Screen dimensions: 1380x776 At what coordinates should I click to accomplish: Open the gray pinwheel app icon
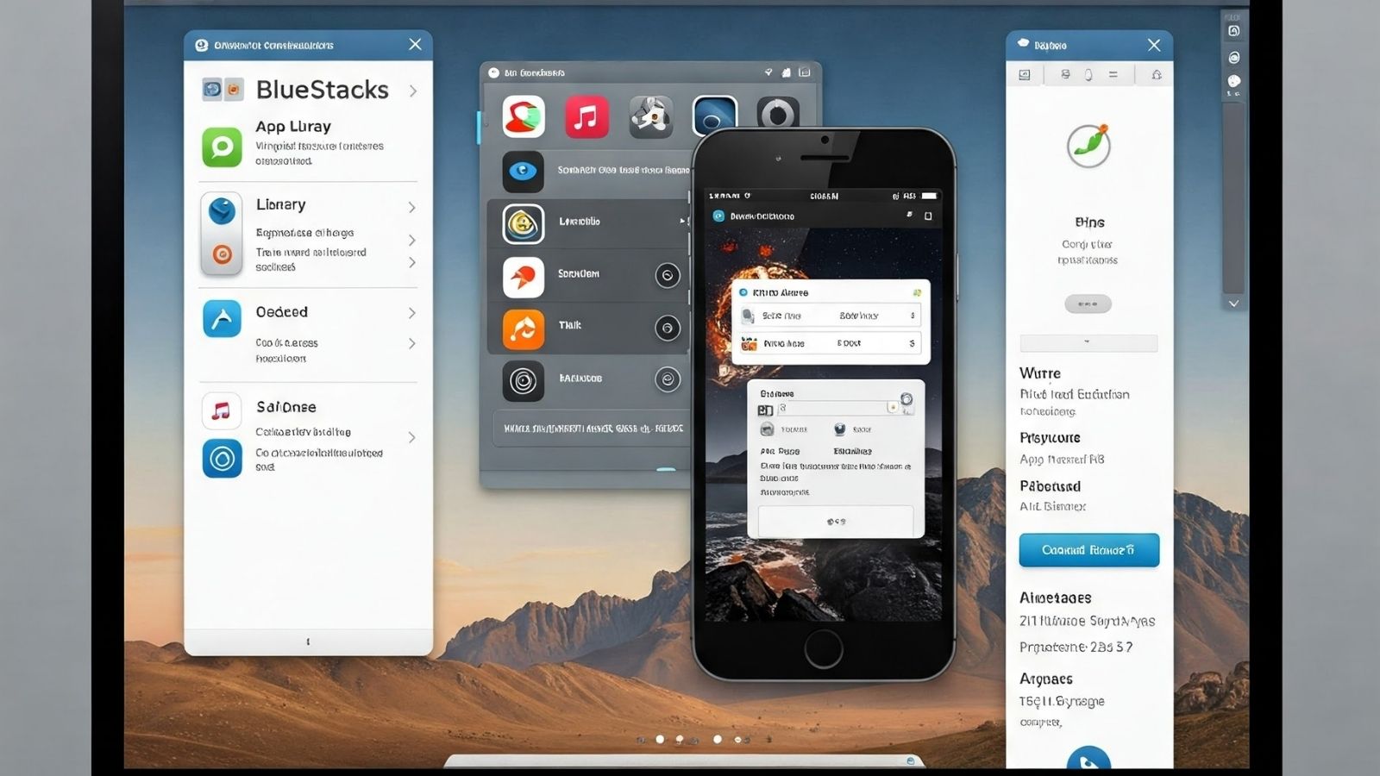click(650, 116)
